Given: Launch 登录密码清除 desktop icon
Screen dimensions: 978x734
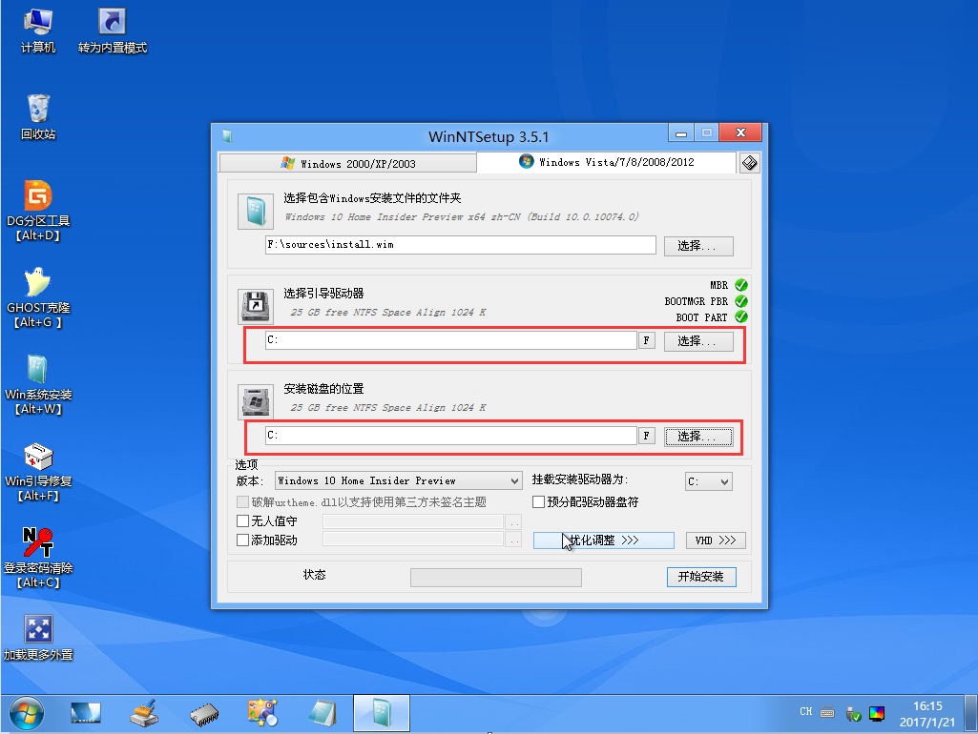Looking at the screenshot, I should tap(38, 559).
